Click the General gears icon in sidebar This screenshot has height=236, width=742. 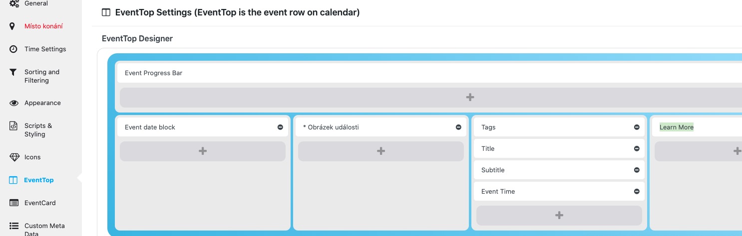13,3
